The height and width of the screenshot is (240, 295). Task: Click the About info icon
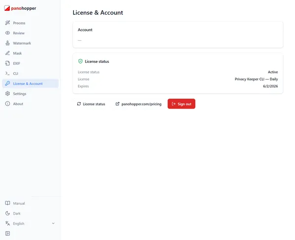pos(7,104)
